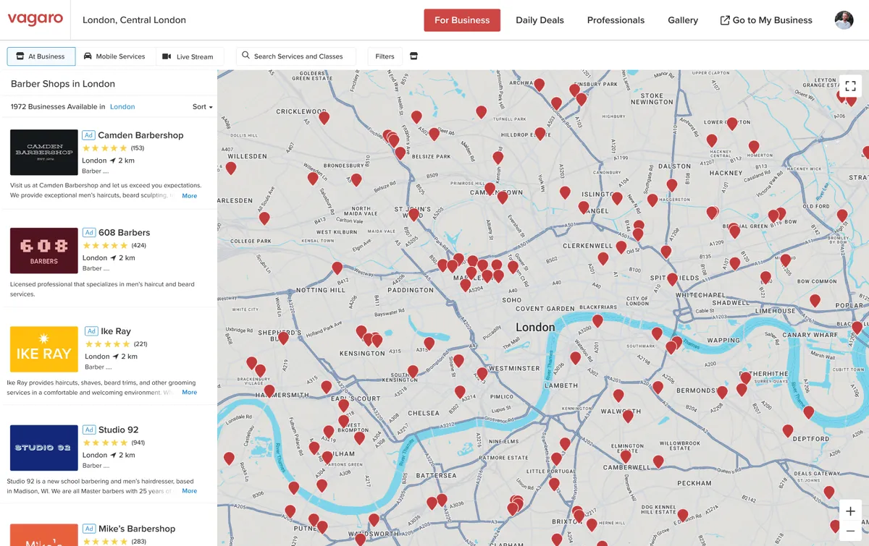Open Ike Ray listing title
The height and width of the screenshot is (546, 869).
click(116, 331)
